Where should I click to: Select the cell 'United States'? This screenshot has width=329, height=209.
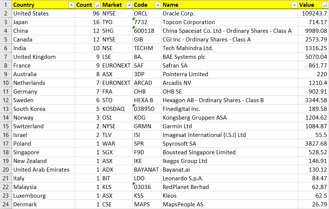tap(43, 14)
